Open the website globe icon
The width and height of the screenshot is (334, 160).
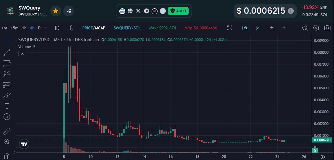pyautogui.click(x=130, y=11)
